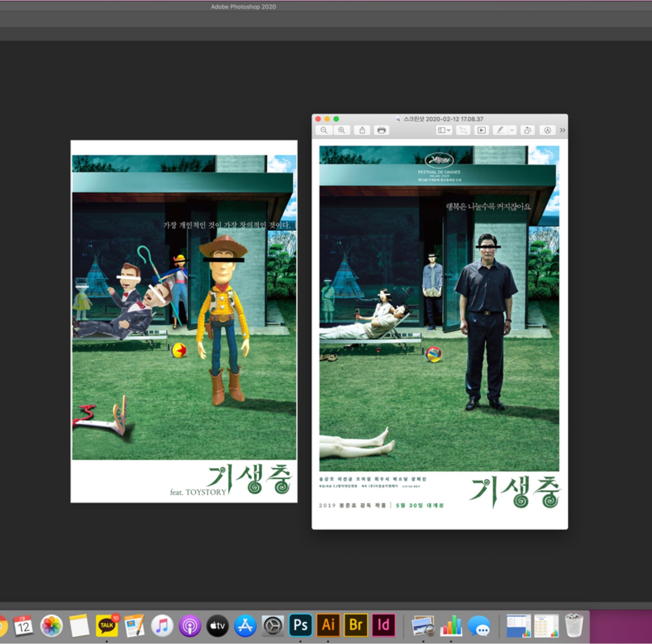Click the crop button in Preview toolbar
The image size is (652, 644).
pos(463,130)
